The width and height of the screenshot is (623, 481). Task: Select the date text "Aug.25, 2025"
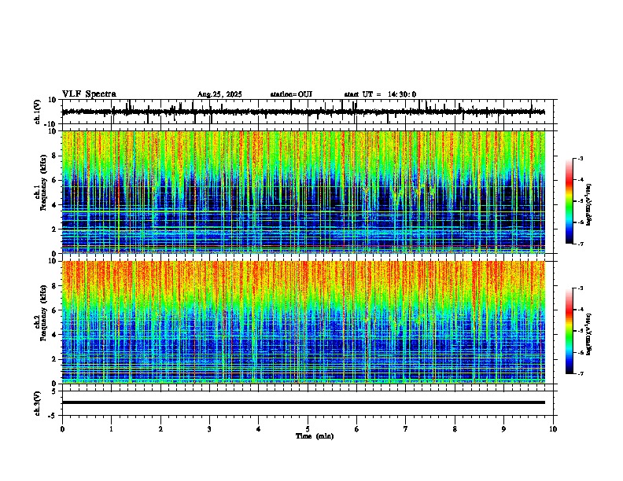[x=219, y=94]
